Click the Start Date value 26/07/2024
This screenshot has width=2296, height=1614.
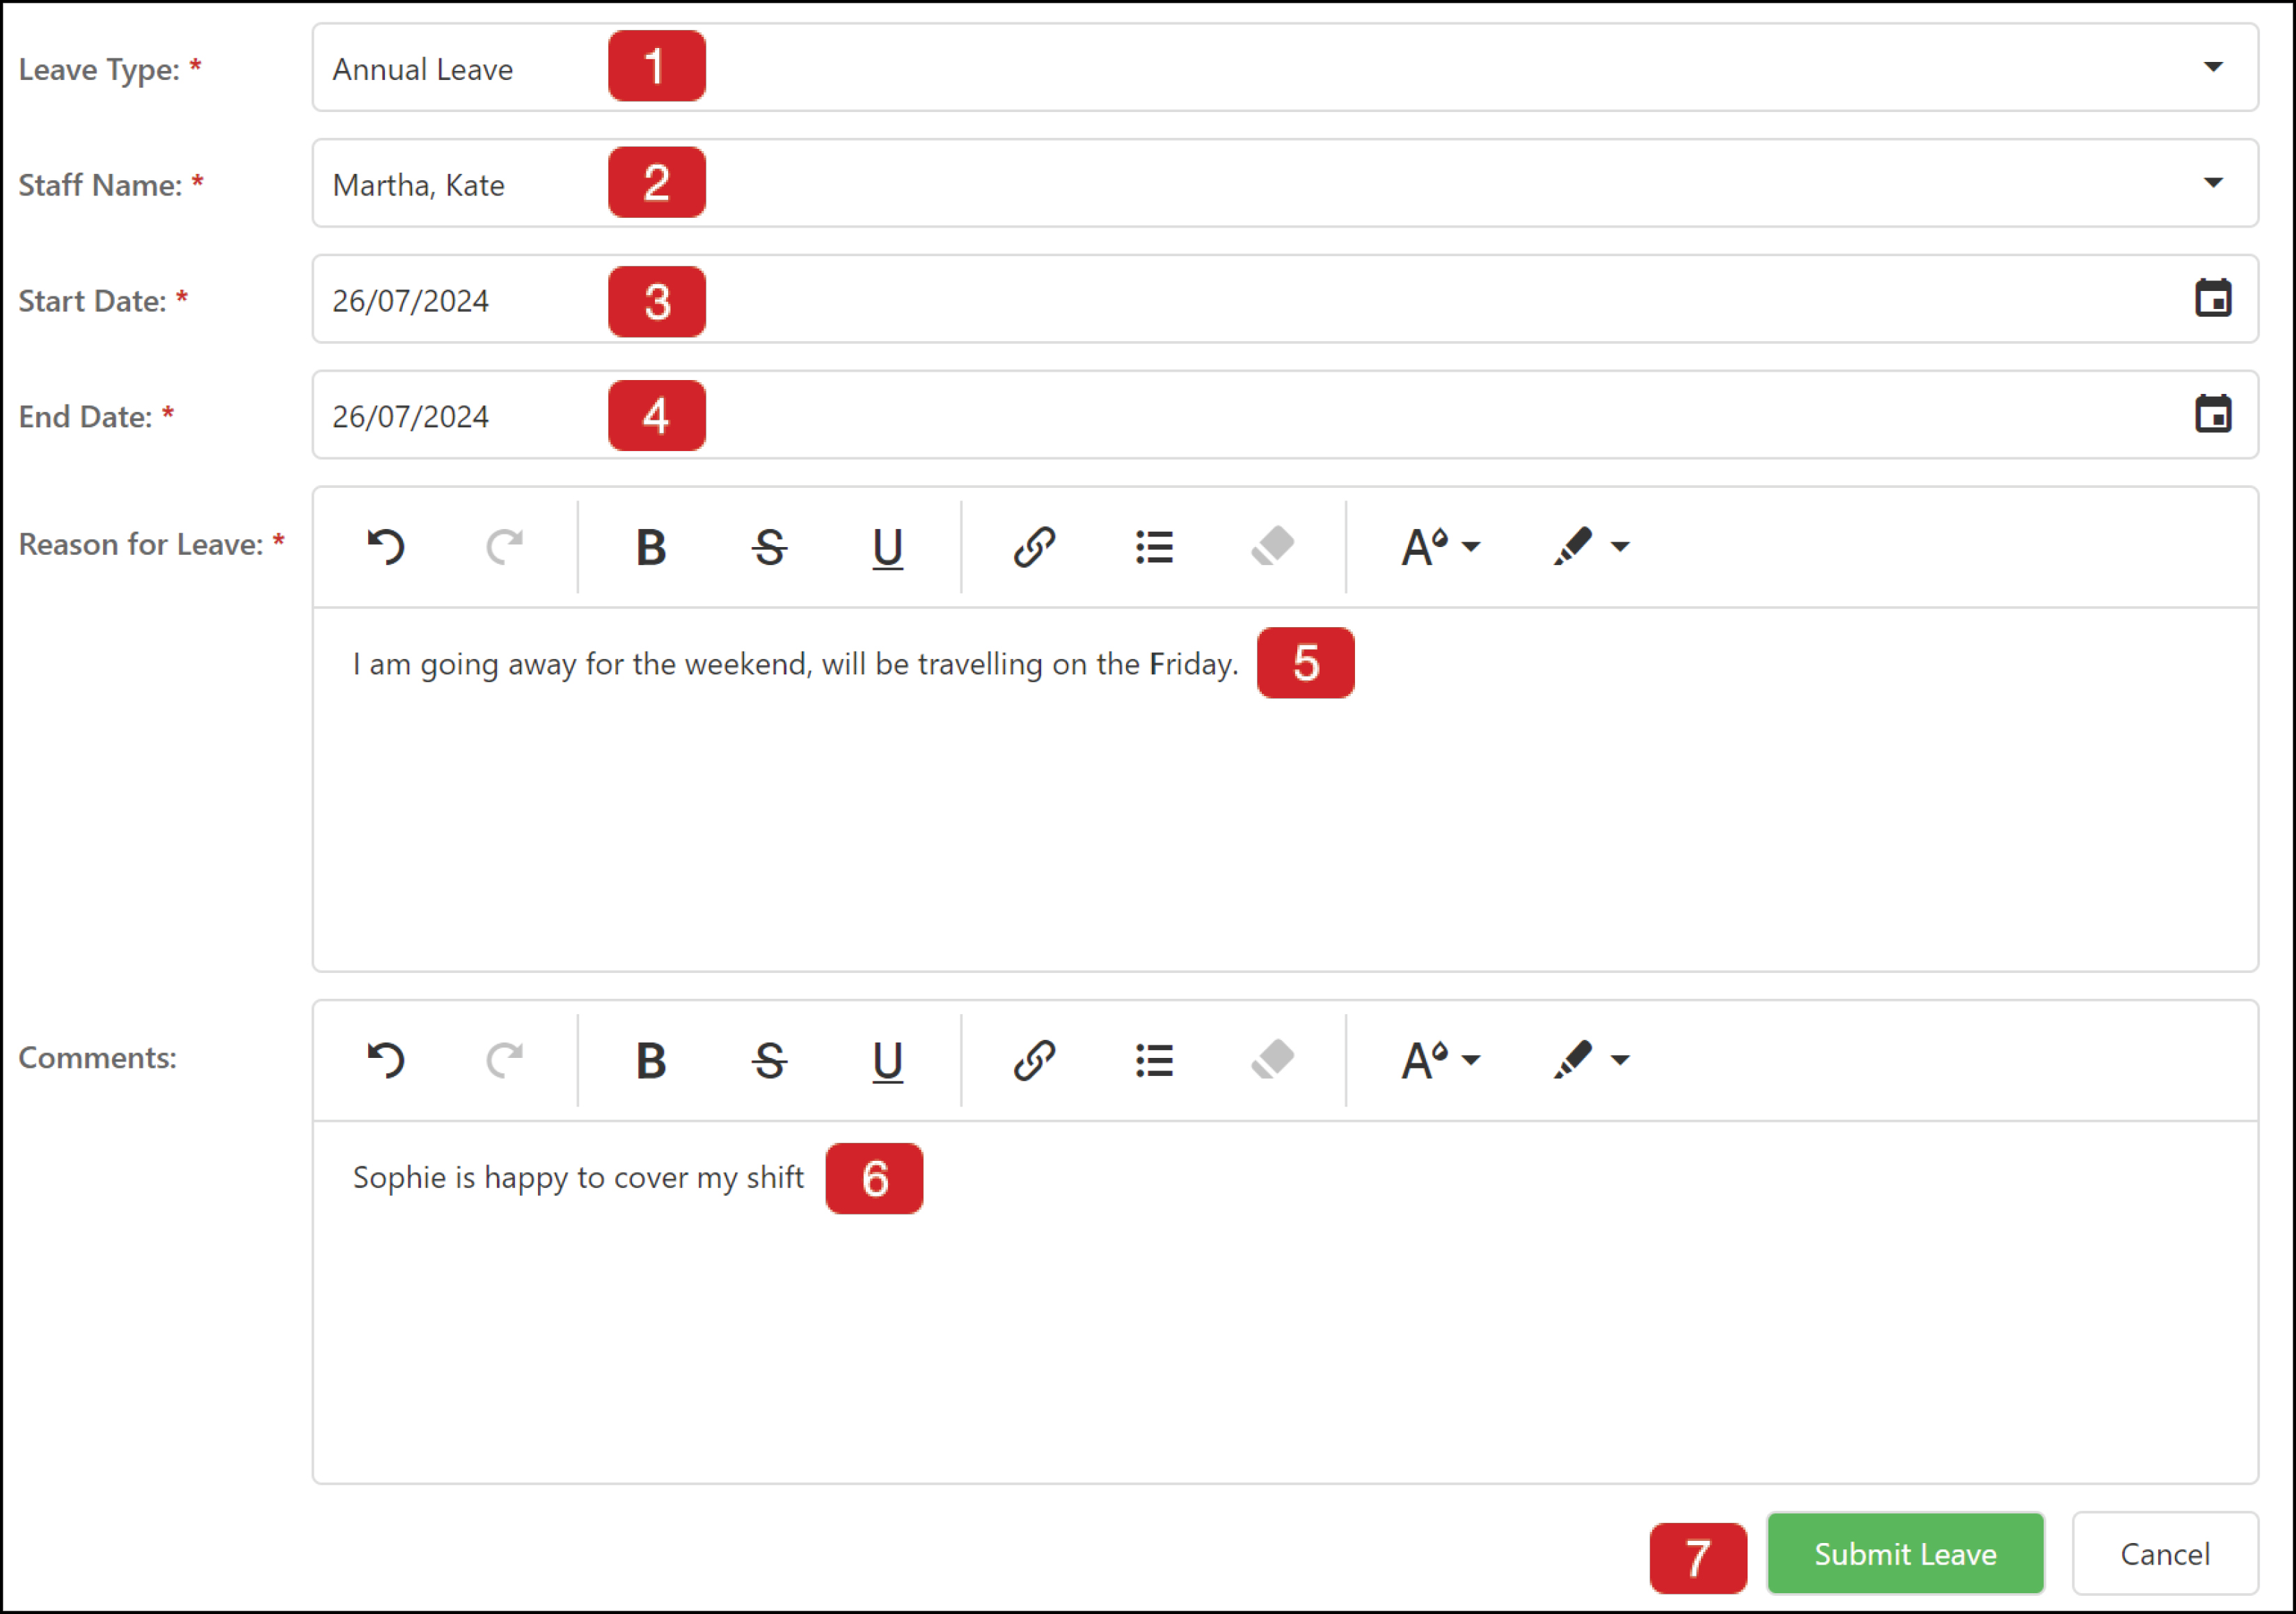(410, 301)
